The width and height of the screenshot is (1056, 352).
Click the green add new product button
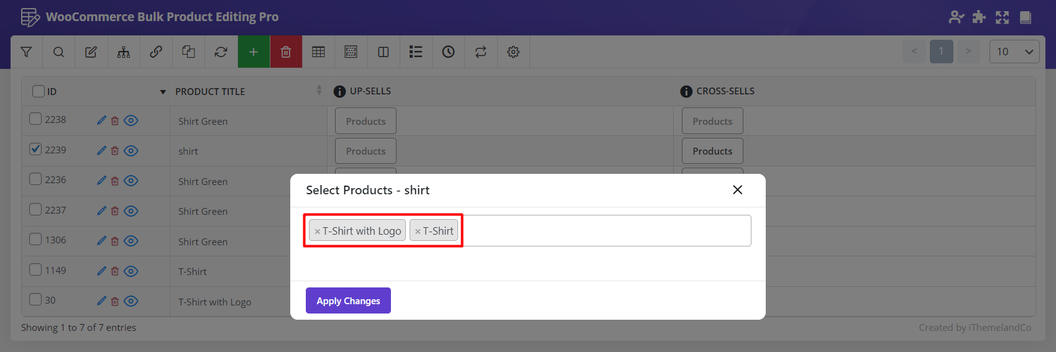pyautogui.click(x=254, y=52)
